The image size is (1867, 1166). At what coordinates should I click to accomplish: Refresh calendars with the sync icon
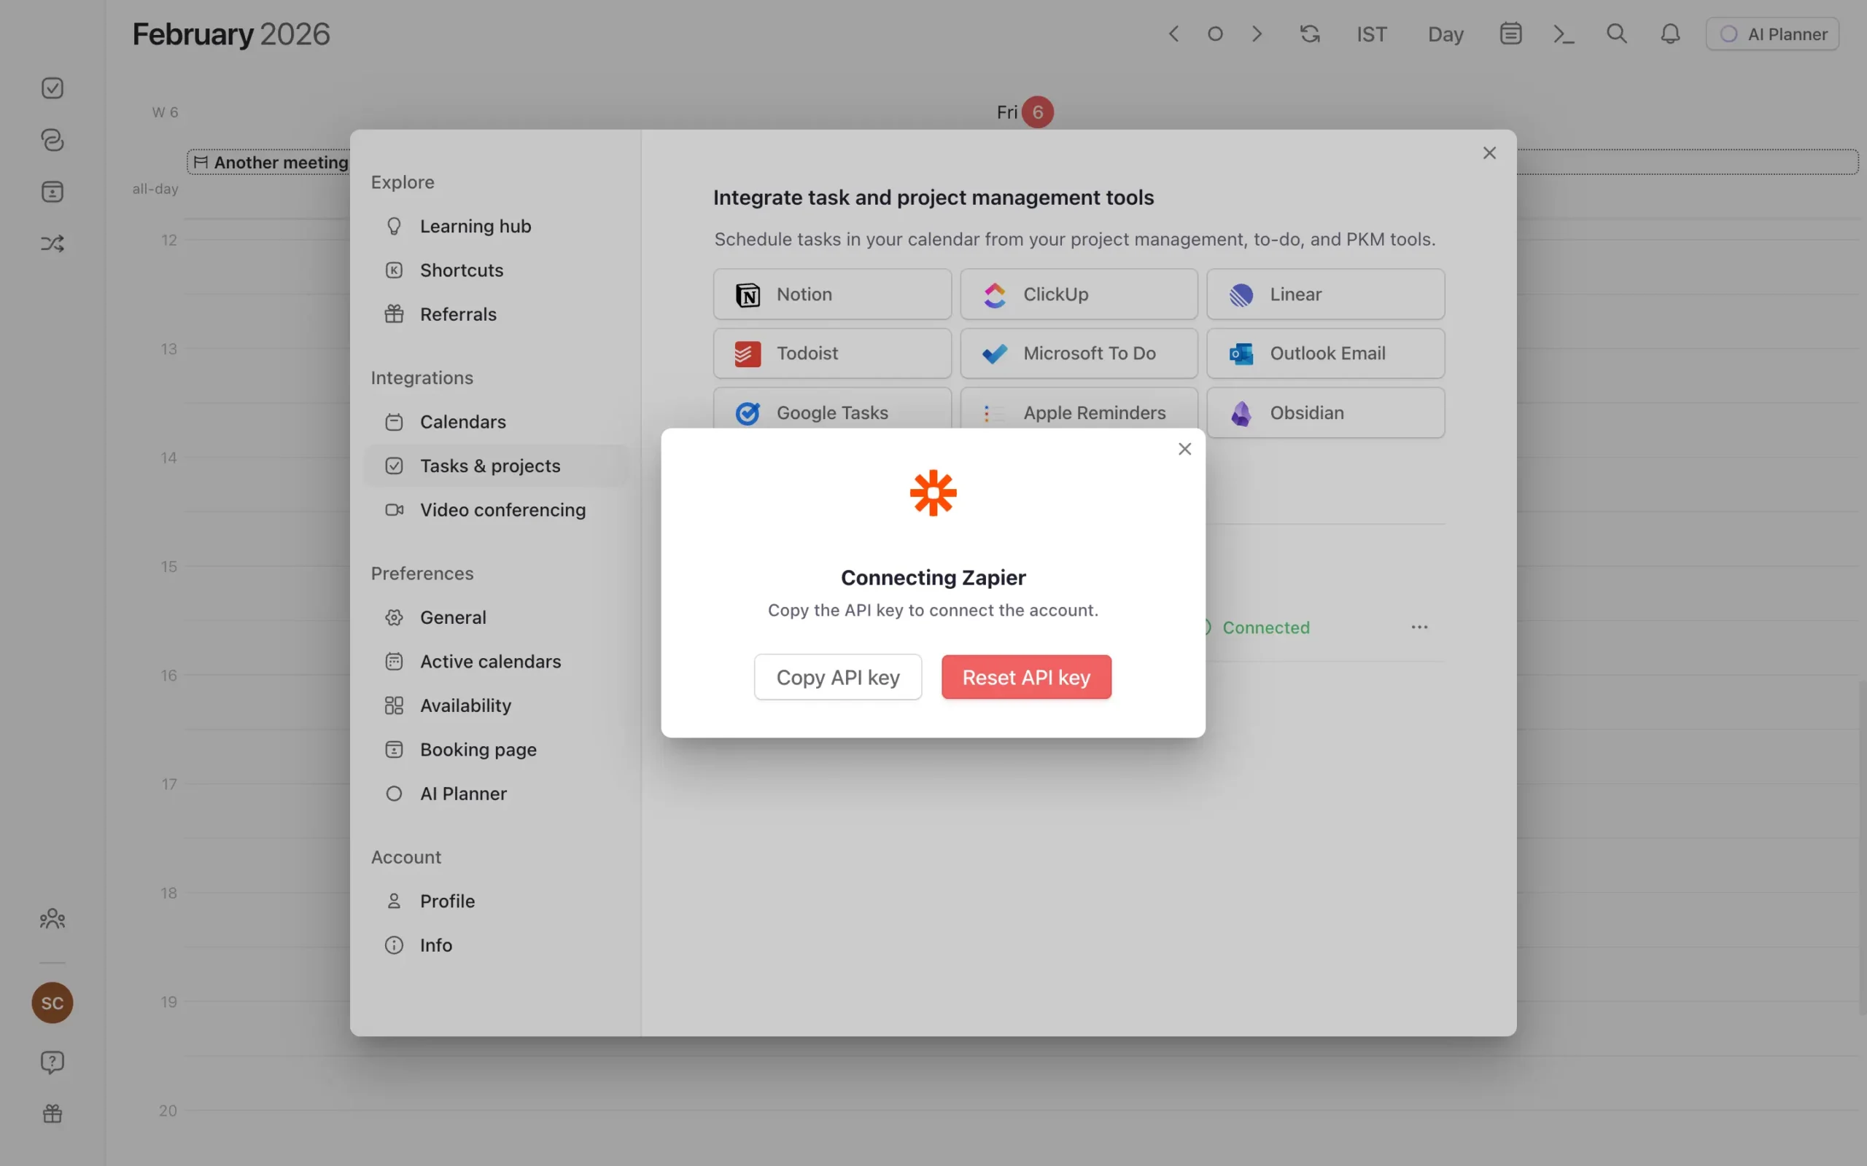(1309, 34)
